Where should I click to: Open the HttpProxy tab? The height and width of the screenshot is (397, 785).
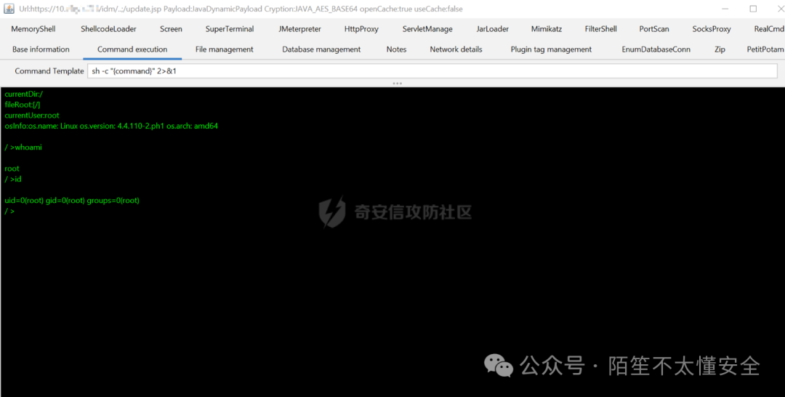point(361,29)
